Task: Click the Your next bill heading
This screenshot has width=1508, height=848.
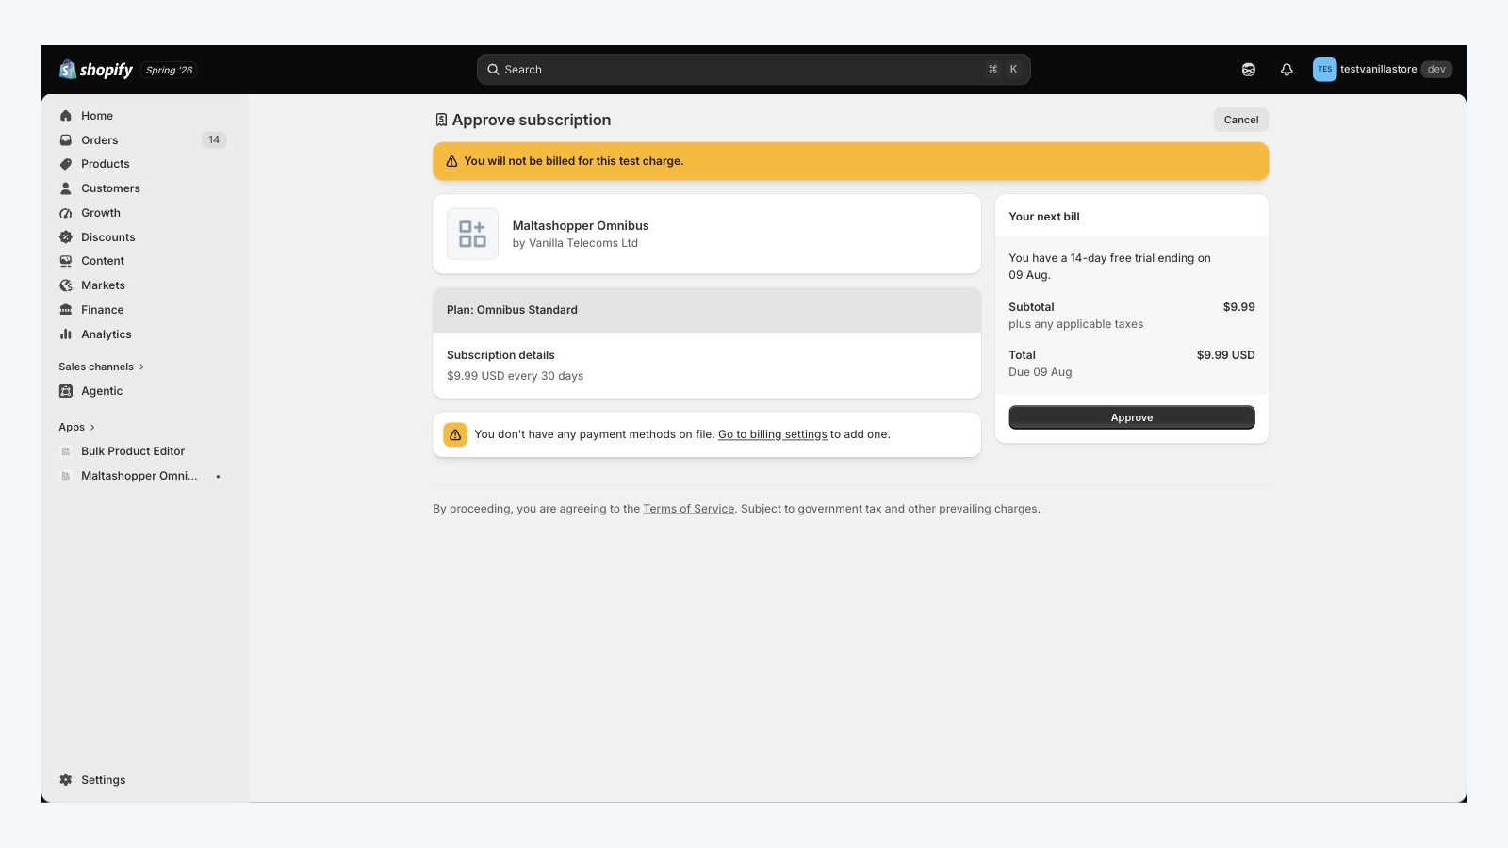Action: [x=1044, y=217]
